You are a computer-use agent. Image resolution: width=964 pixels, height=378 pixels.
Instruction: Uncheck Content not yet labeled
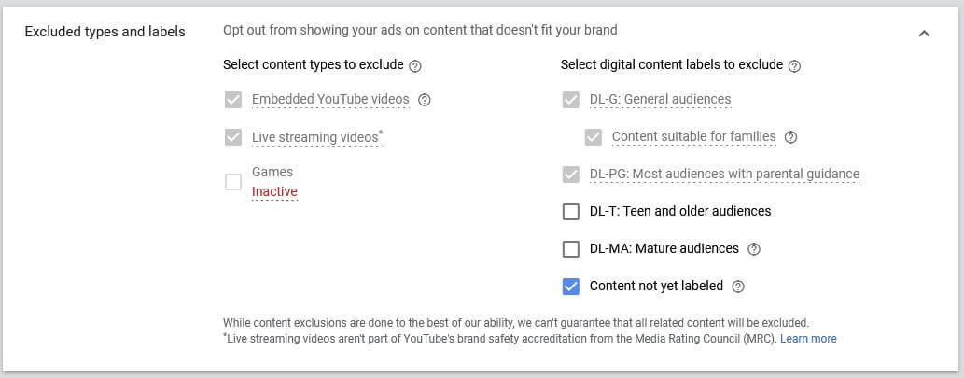pos(571,287)
